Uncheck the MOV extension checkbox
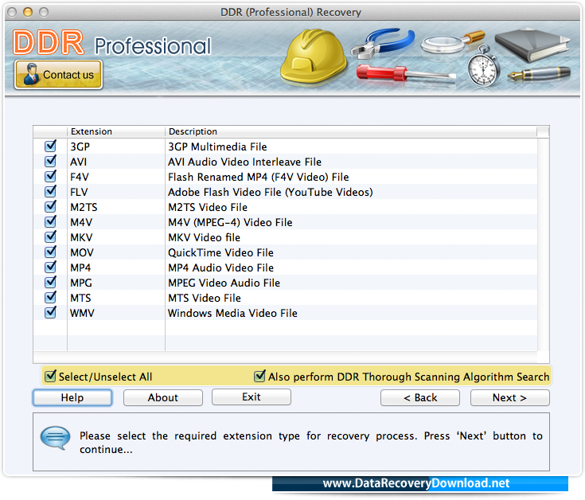 click(50, 252)
